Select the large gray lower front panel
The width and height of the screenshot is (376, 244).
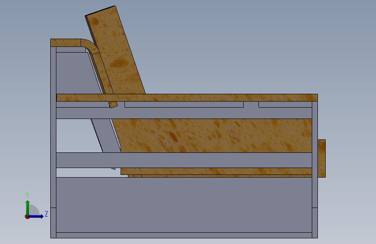click(x=184, y=205)
